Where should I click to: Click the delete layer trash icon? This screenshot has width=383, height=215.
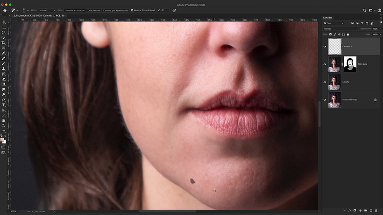pos(376,211)
